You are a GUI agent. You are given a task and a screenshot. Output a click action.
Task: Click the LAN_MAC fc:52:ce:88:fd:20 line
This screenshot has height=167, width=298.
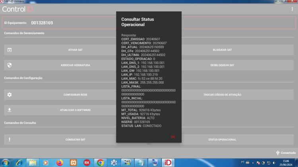[x=142, y=79]
